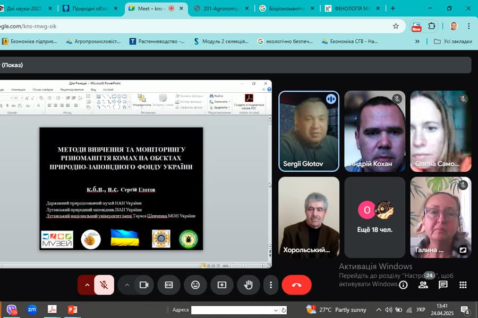Show the participants people panel

click(x=423, y=285)
